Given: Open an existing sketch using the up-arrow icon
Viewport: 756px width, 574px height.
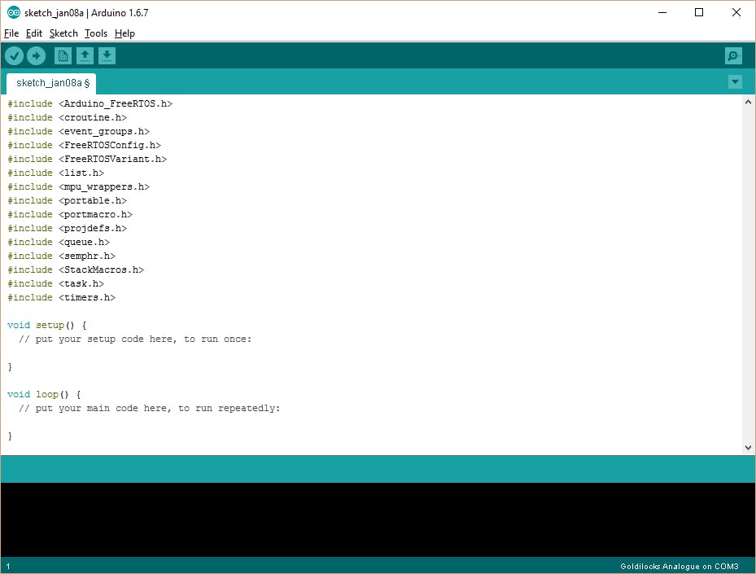Looking at the screenshot, I should click(85, 55).
